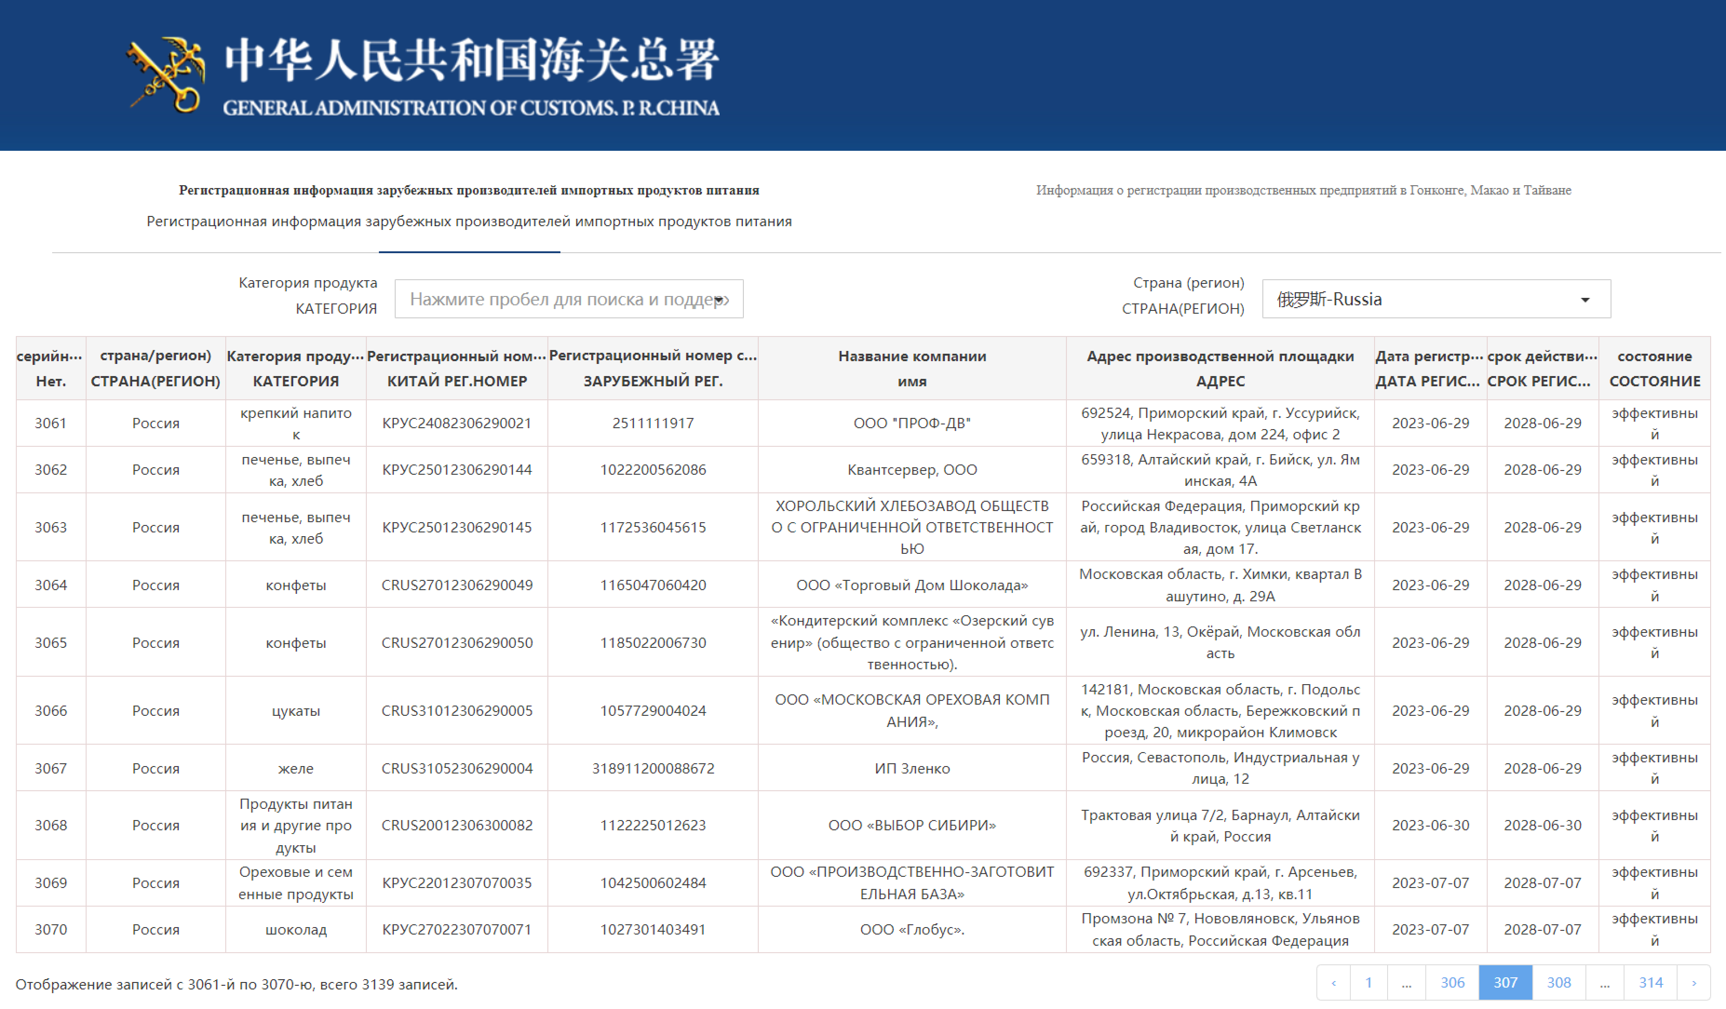
Task: Click the ДАТА РЕГИС column header
Action: click(x=1430, y=369)
